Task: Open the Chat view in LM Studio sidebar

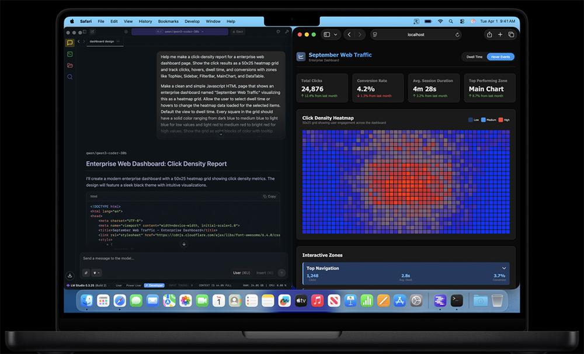Action: click(69, 43)
